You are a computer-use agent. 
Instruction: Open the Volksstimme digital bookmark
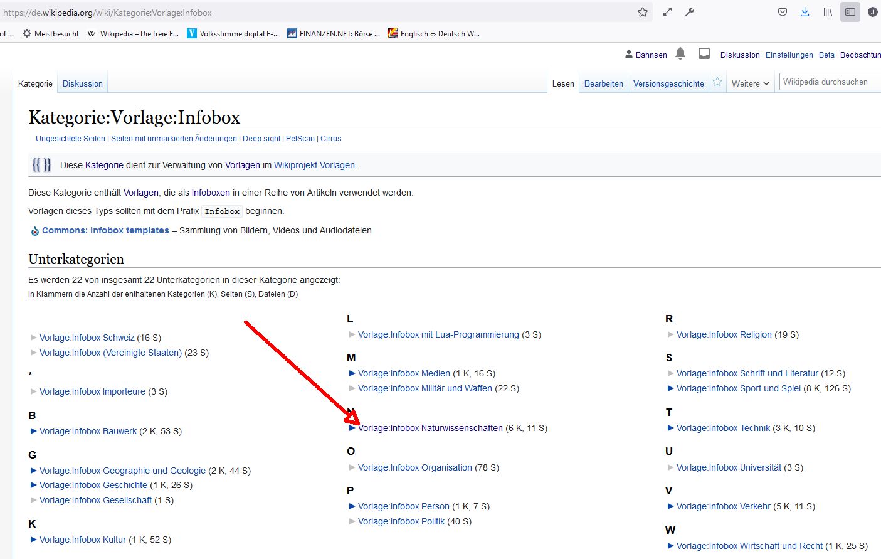[x=233, y=34]
